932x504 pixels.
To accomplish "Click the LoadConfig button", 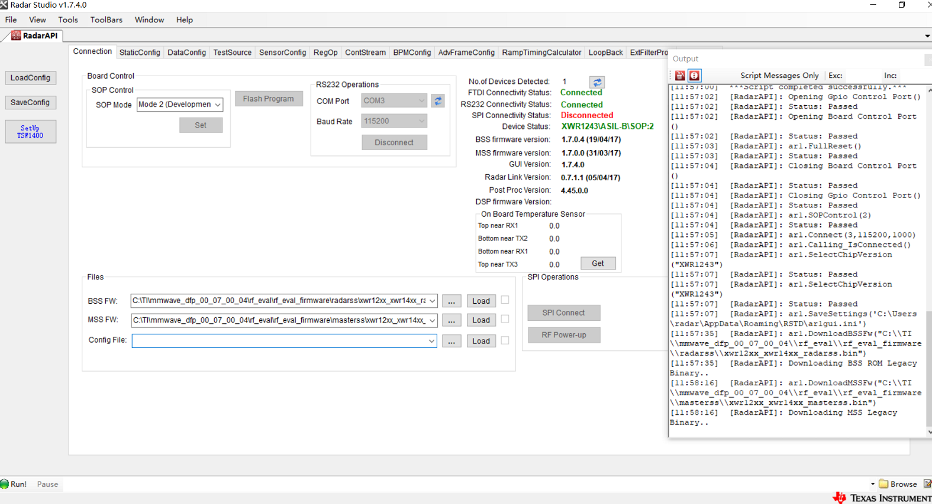I will pos(30,78).
